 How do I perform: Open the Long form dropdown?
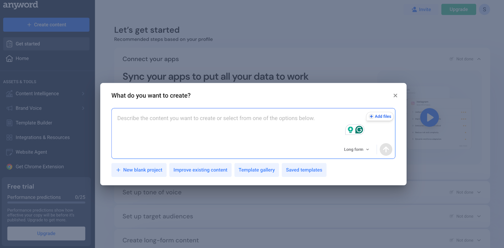coord(357,149)
